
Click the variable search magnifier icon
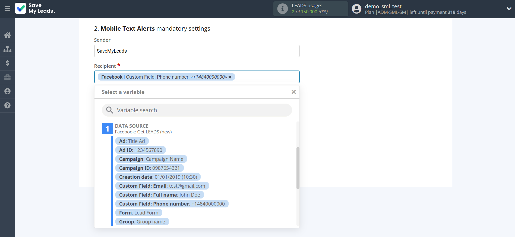pos(109,110)
